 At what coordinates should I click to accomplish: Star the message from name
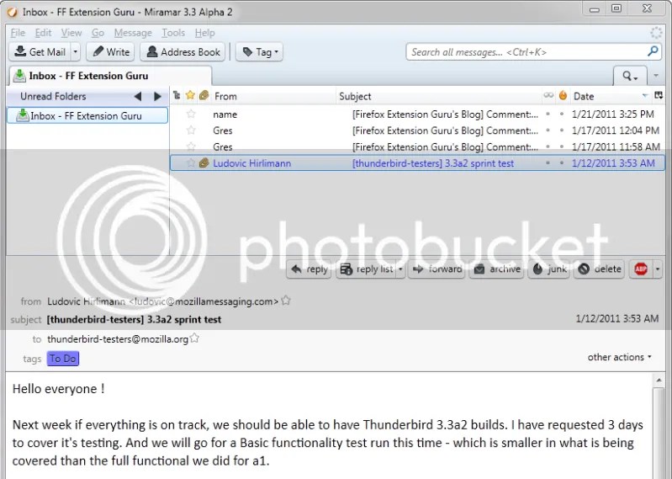pyautogui.click(x=191, y=114)
